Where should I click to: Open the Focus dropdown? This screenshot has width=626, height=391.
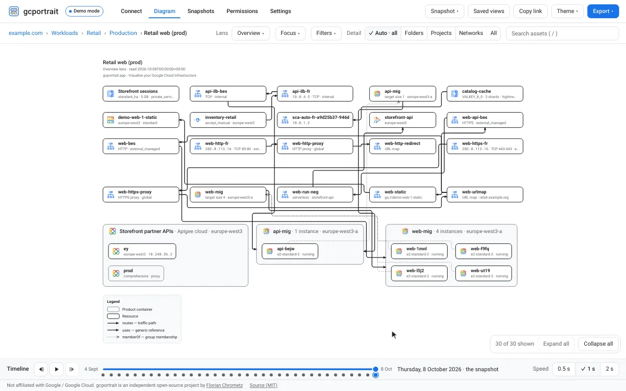point(291,33)
